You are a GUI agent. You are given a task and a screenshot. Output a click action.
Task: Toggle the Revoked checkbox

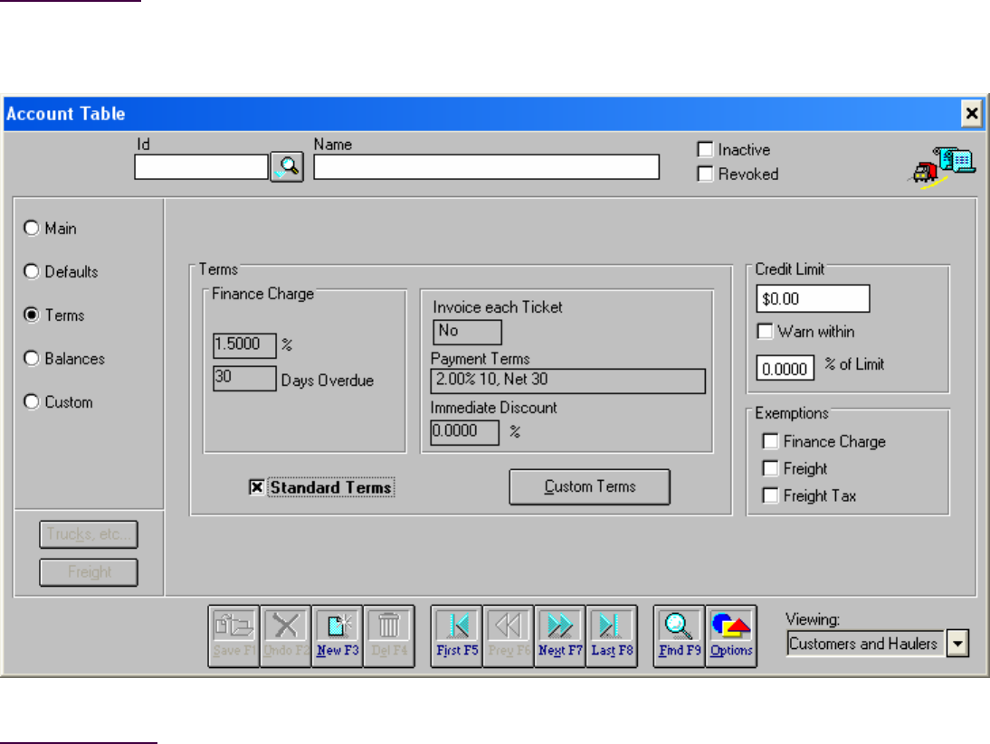coord(705,174)
